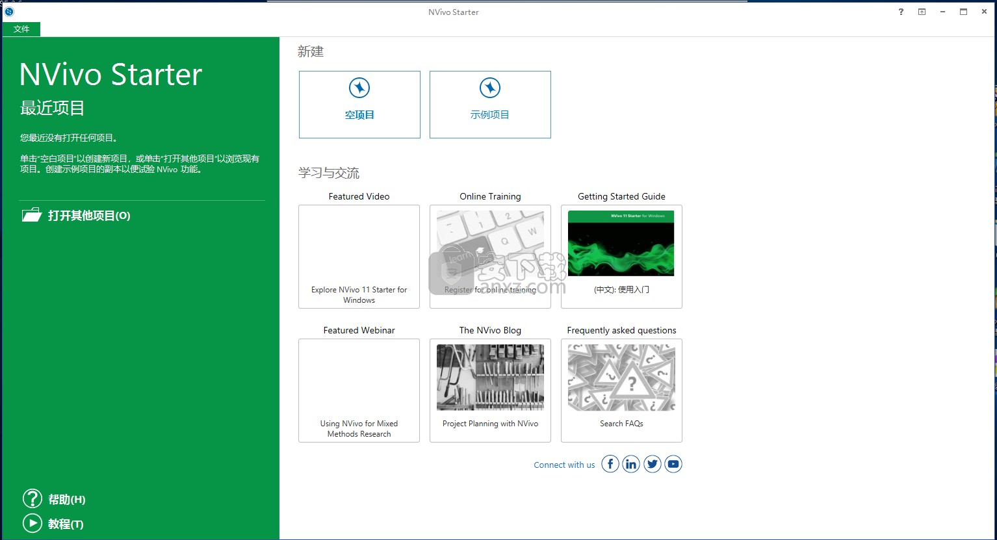Open the FAQ question-mark signs thumbnail
The width and height of the screenshot is (997, 540).
point(621,378)
